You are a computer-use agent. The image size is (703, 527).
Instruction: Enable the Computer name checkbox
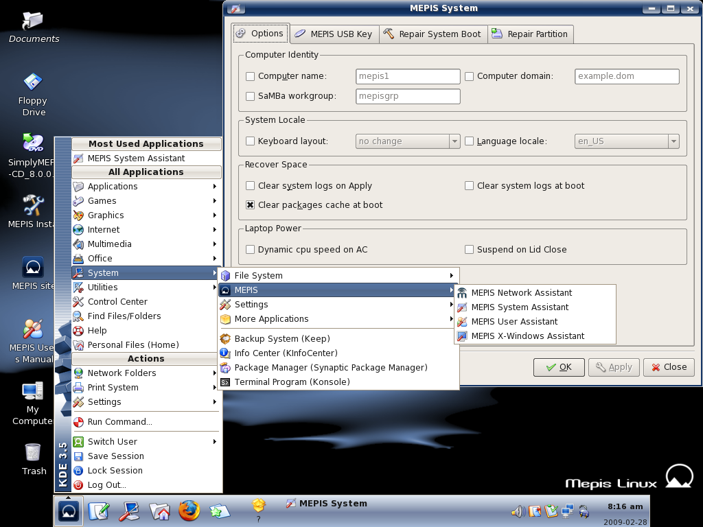(x=250, y=77)
